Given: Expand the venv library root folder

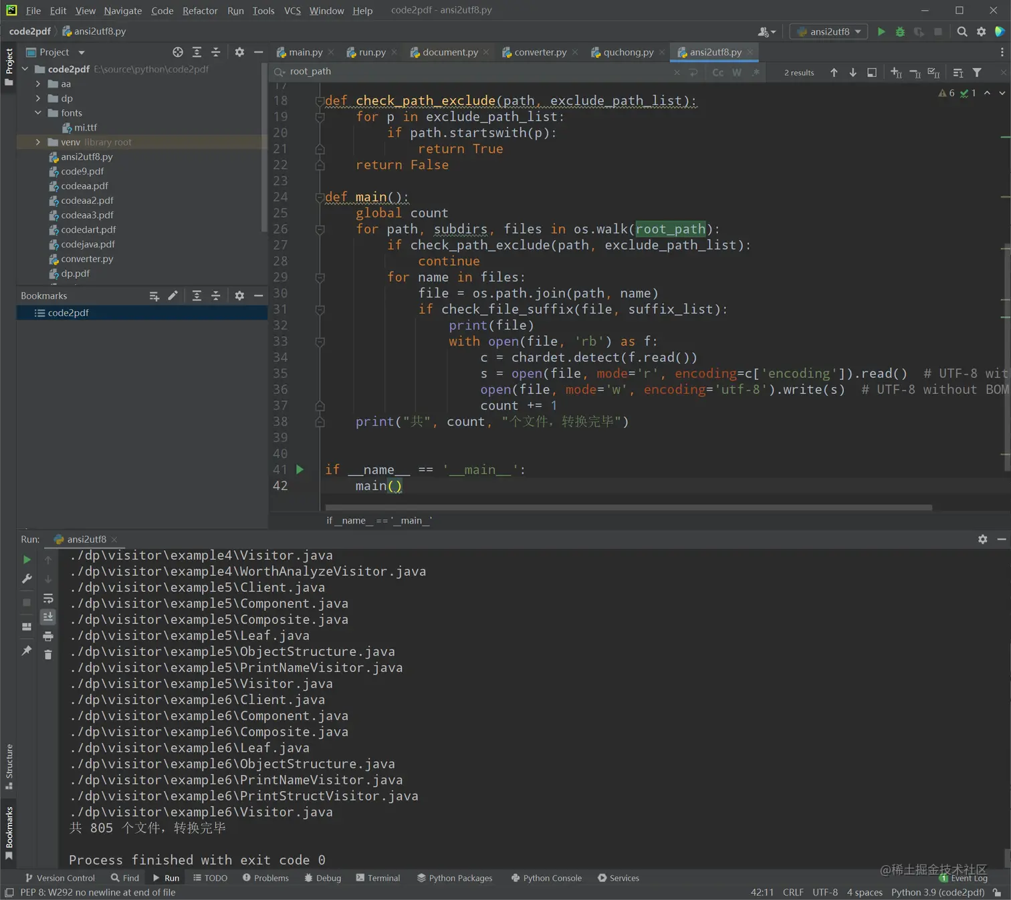Looking at the screenshot, I should [38, 142].
